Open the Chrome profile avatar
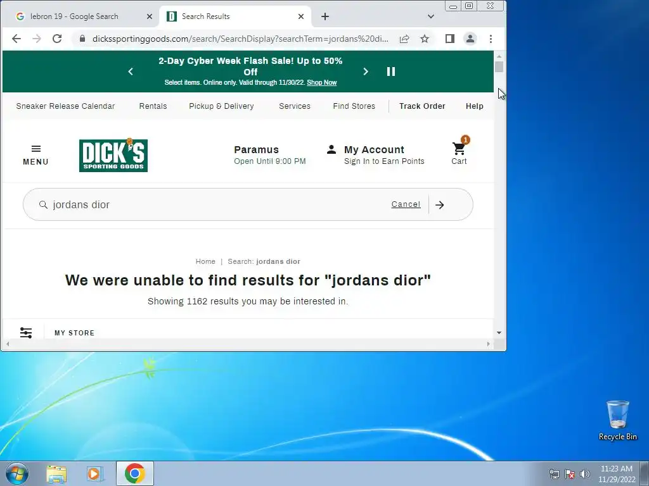The width and height of the screenshot is (649, 486). [x=470, y=39]
